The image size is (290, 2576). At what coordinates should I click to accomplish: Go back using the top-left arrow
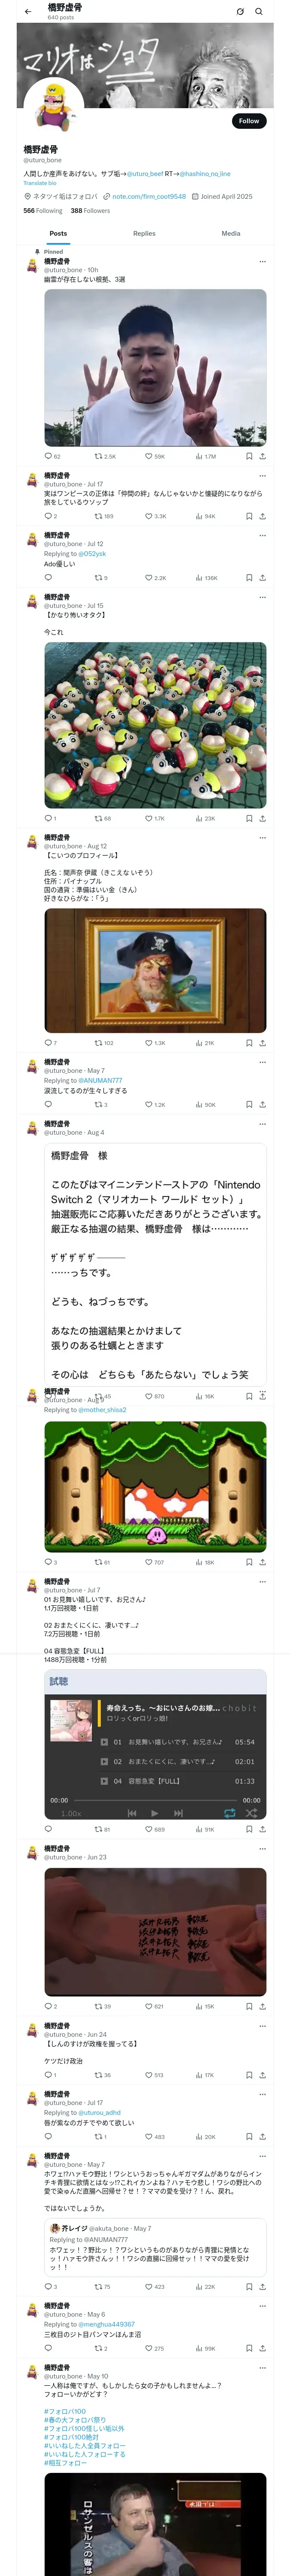28,12
